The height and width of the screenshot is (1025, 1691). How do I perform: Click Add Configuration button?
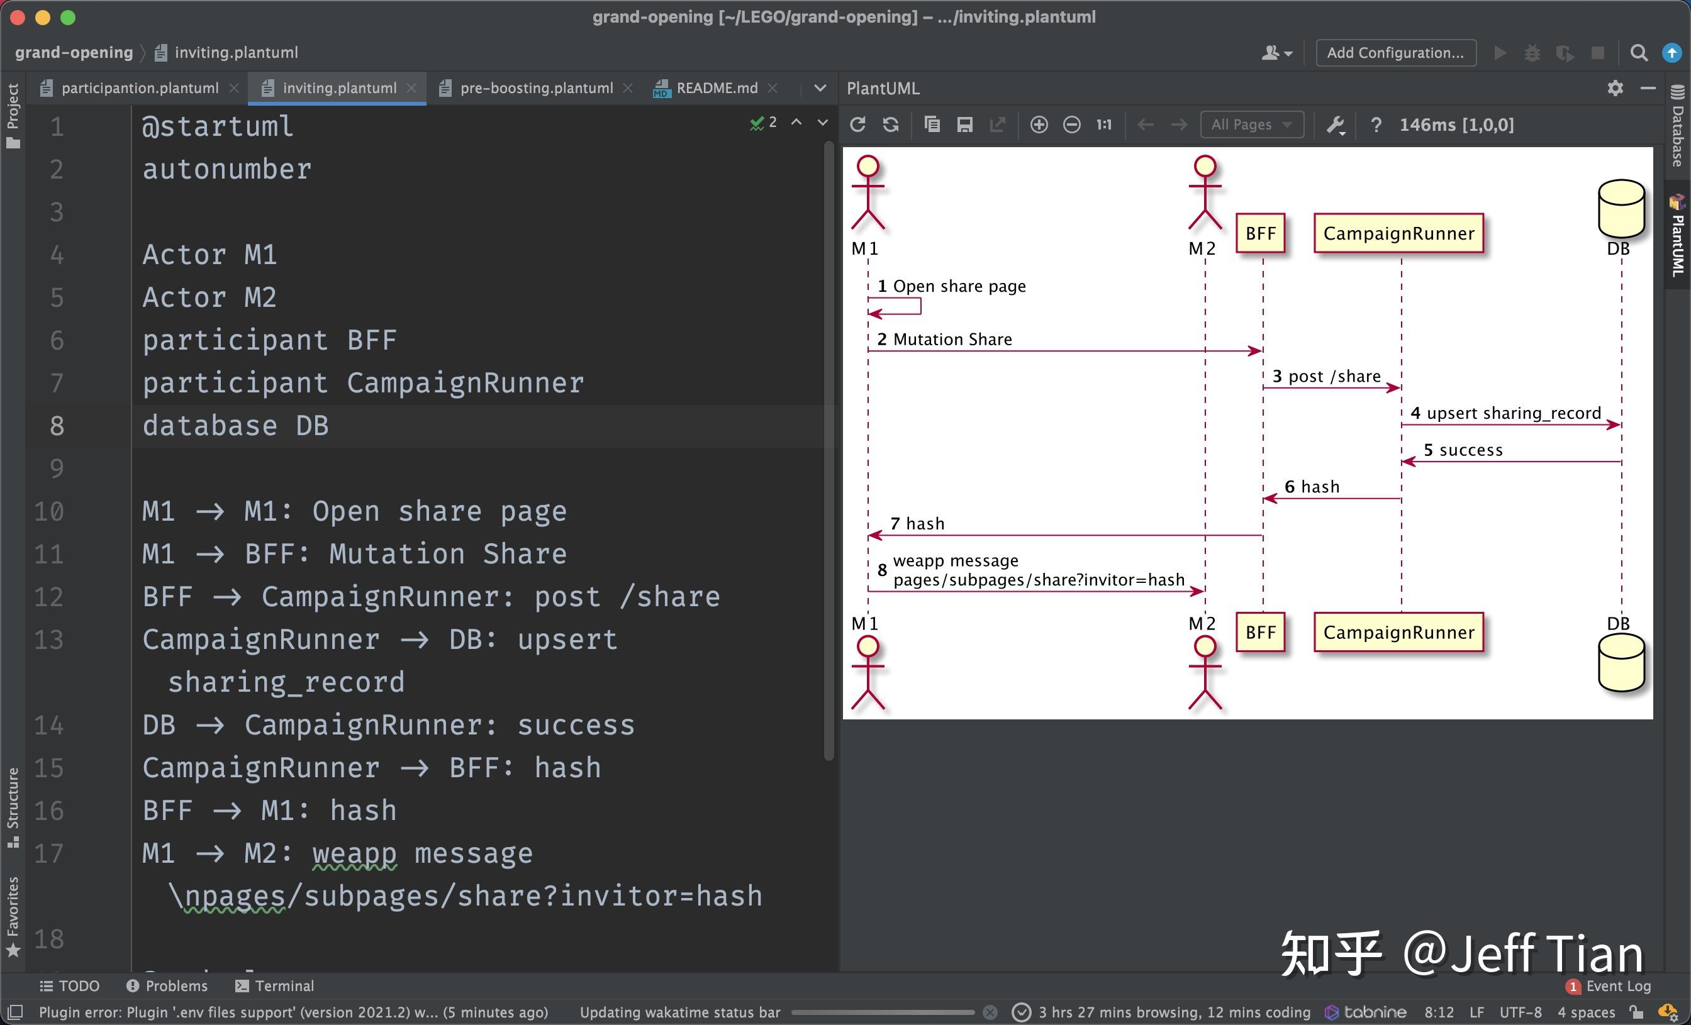tap(1395, 53)
